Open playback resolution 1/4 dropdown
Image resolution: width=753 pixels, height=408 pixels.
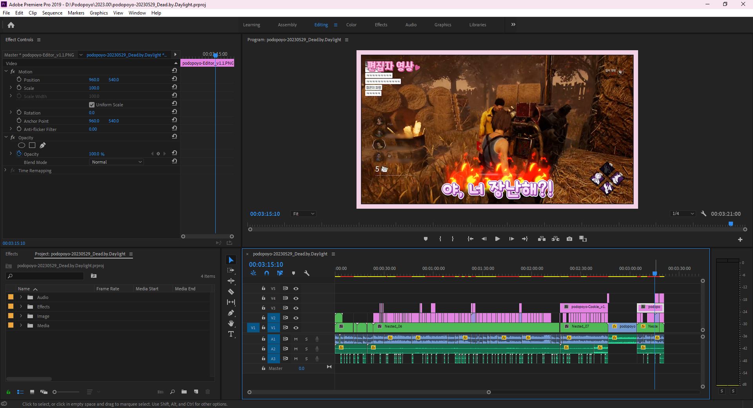[683, 213]
